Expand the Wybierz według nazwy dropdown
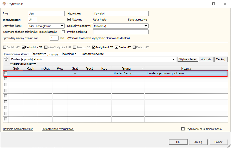This screenshot has height=148, width=231. 23,64
